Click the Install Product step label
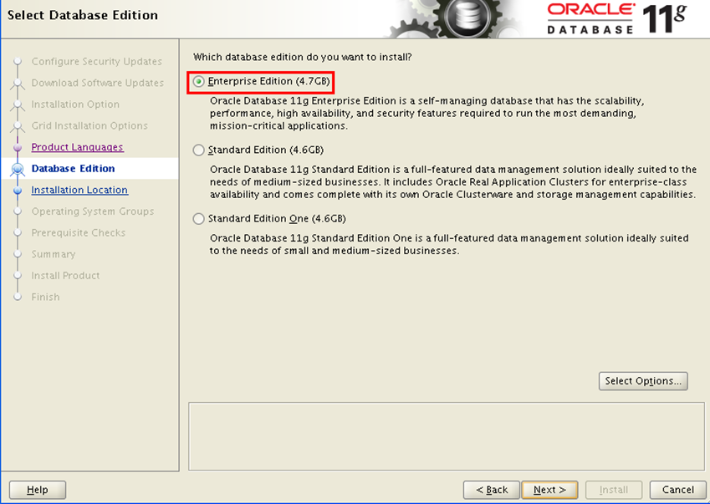710x504 pixels. (66, 276)
